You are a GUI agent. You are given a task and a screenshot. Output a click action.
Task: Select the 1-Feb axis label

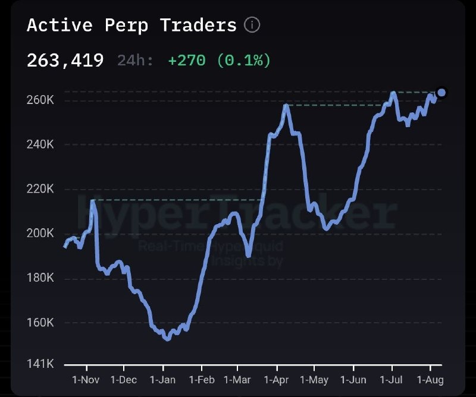202,380
